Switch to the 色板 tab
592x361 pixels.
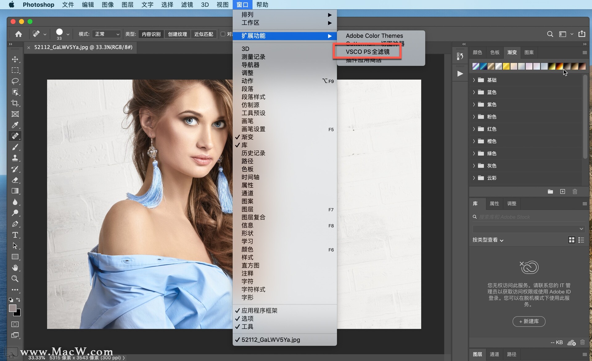point(495,52)
